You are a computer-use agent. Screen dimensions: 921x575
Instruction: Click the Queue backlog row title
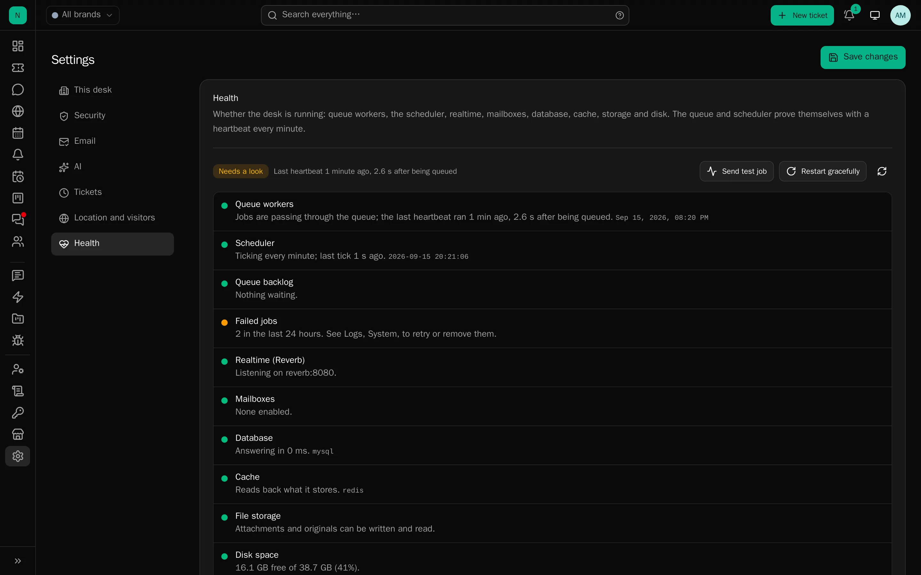[264, 282]
